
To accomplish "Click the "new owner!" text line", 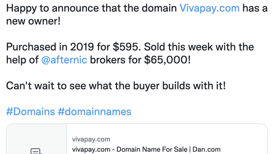I will (x=34, y=21).
